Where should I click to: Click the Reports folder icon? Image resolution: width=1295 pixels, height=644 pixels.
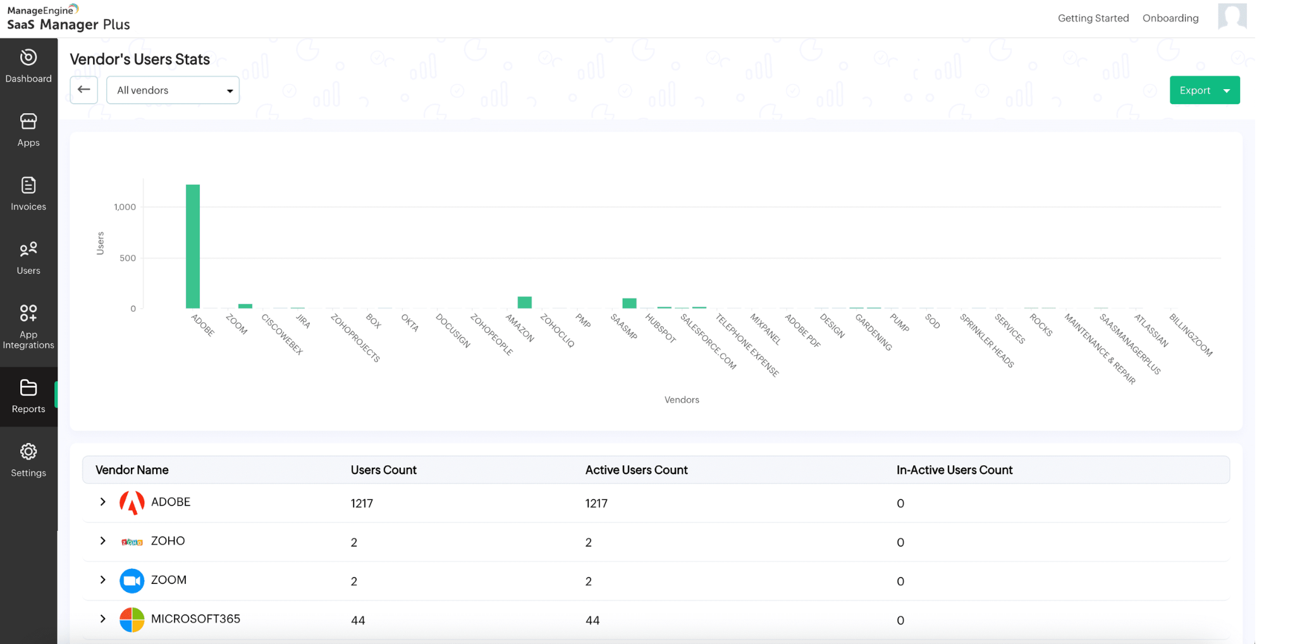(28, 387)
